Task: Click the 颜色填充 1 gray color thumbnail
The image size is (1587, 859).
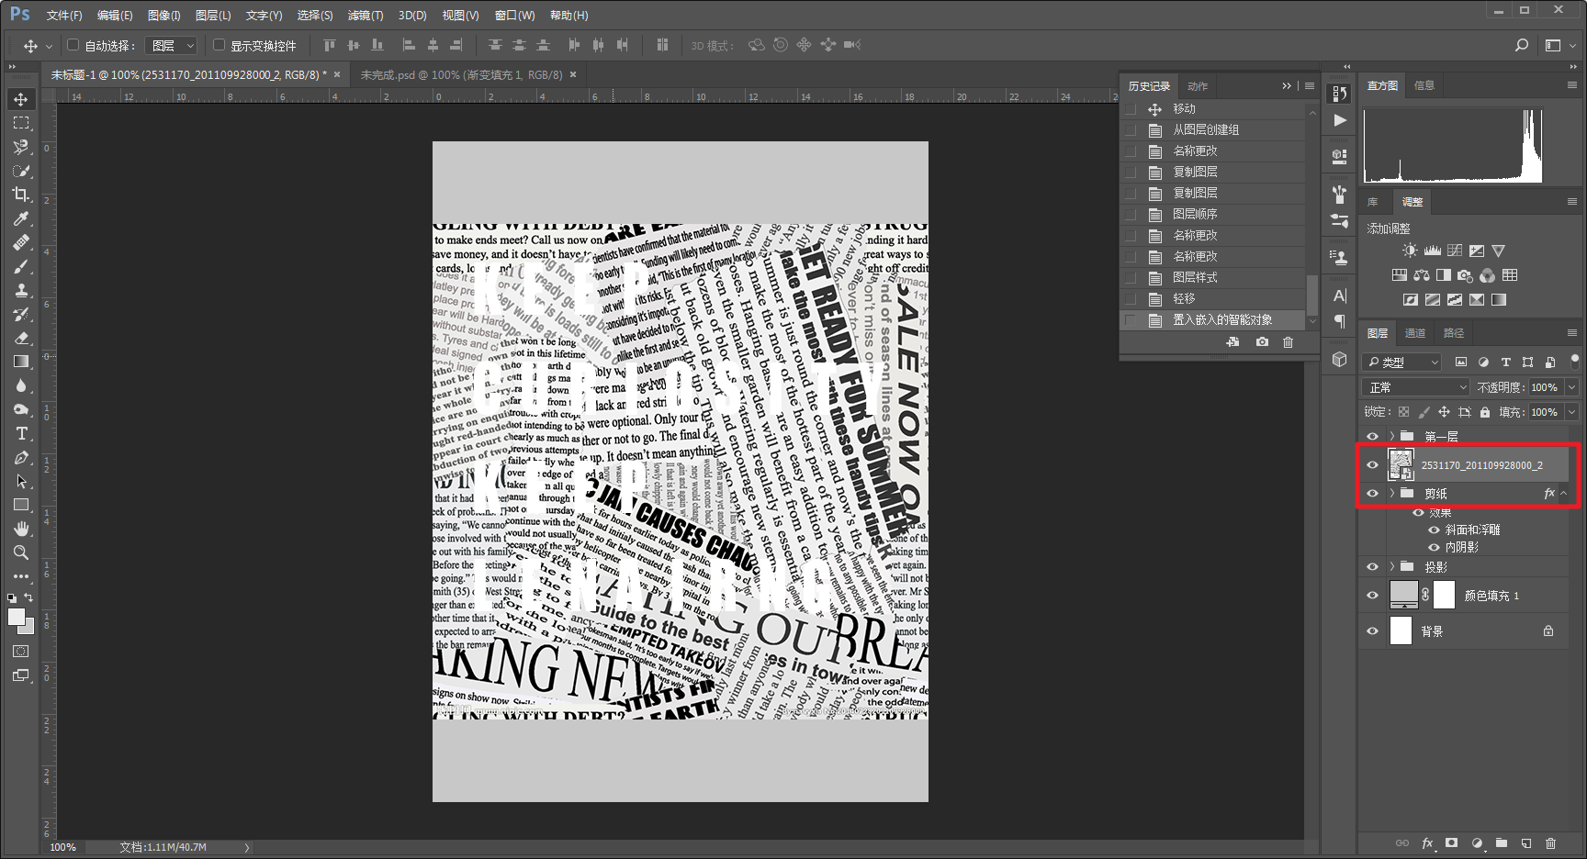Action: [x=1403, y=595]
